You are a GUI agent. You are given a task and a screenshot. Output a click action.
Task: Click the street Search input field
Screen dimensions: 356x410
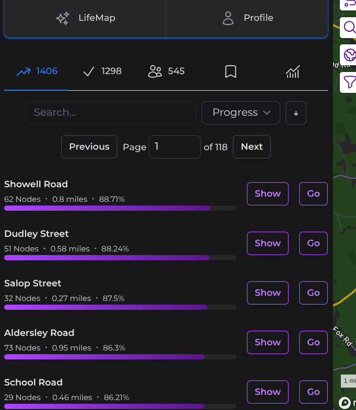(x=111, y=113)
